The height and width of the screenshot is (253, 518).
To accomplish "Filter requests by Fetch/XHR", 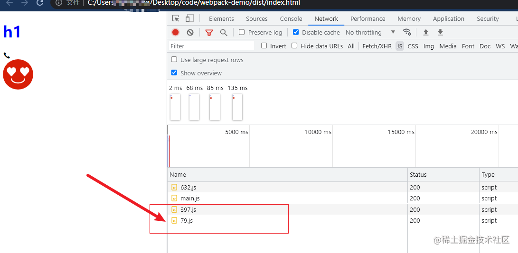I will point(377,46).
